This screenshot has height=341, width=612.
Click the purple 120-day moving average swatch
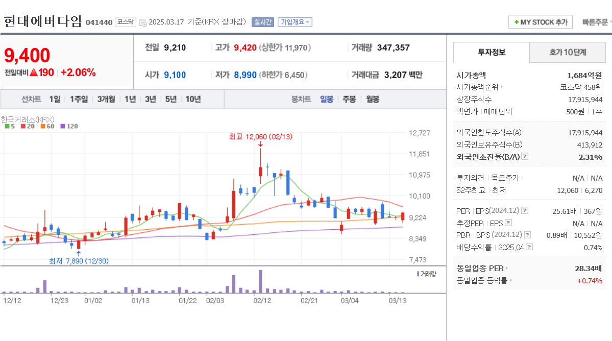pos(63,126)
